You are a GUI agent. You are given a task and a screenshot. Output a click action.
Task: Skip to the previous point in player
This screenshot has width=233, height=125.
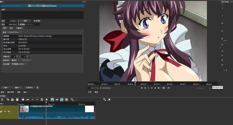click(142, 88)
